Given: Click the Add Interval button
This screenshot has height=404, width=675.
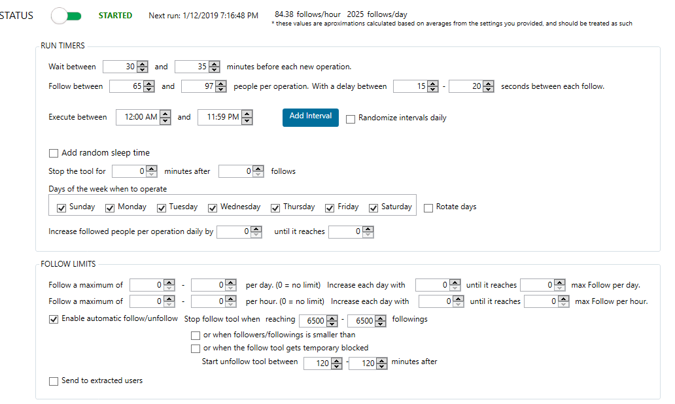Looking at the screenshot, I should pos(311,117).
